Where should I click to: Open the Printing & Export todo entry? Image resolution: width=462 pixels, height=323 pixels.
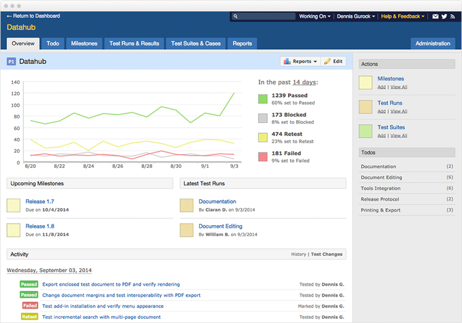pyautogui.click(x=406, y=210)
